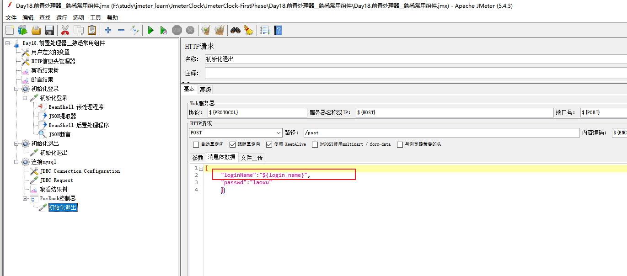
Task: Open the 帮助 menu
Action: click(113, 18)
